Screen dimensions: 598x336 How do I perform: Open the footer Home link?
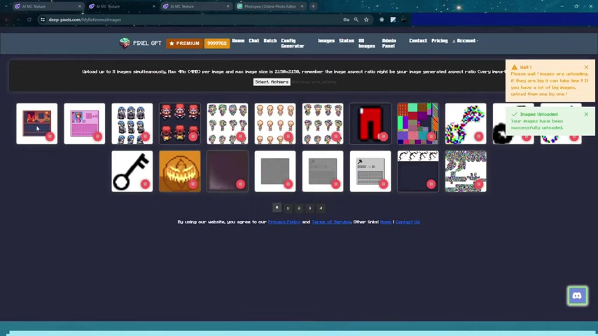tap(386, 222)
